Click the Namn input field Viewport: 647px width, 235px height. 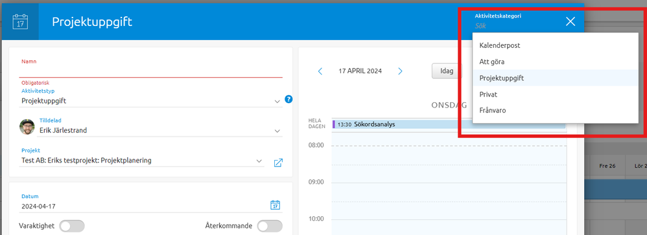[151, 71]
